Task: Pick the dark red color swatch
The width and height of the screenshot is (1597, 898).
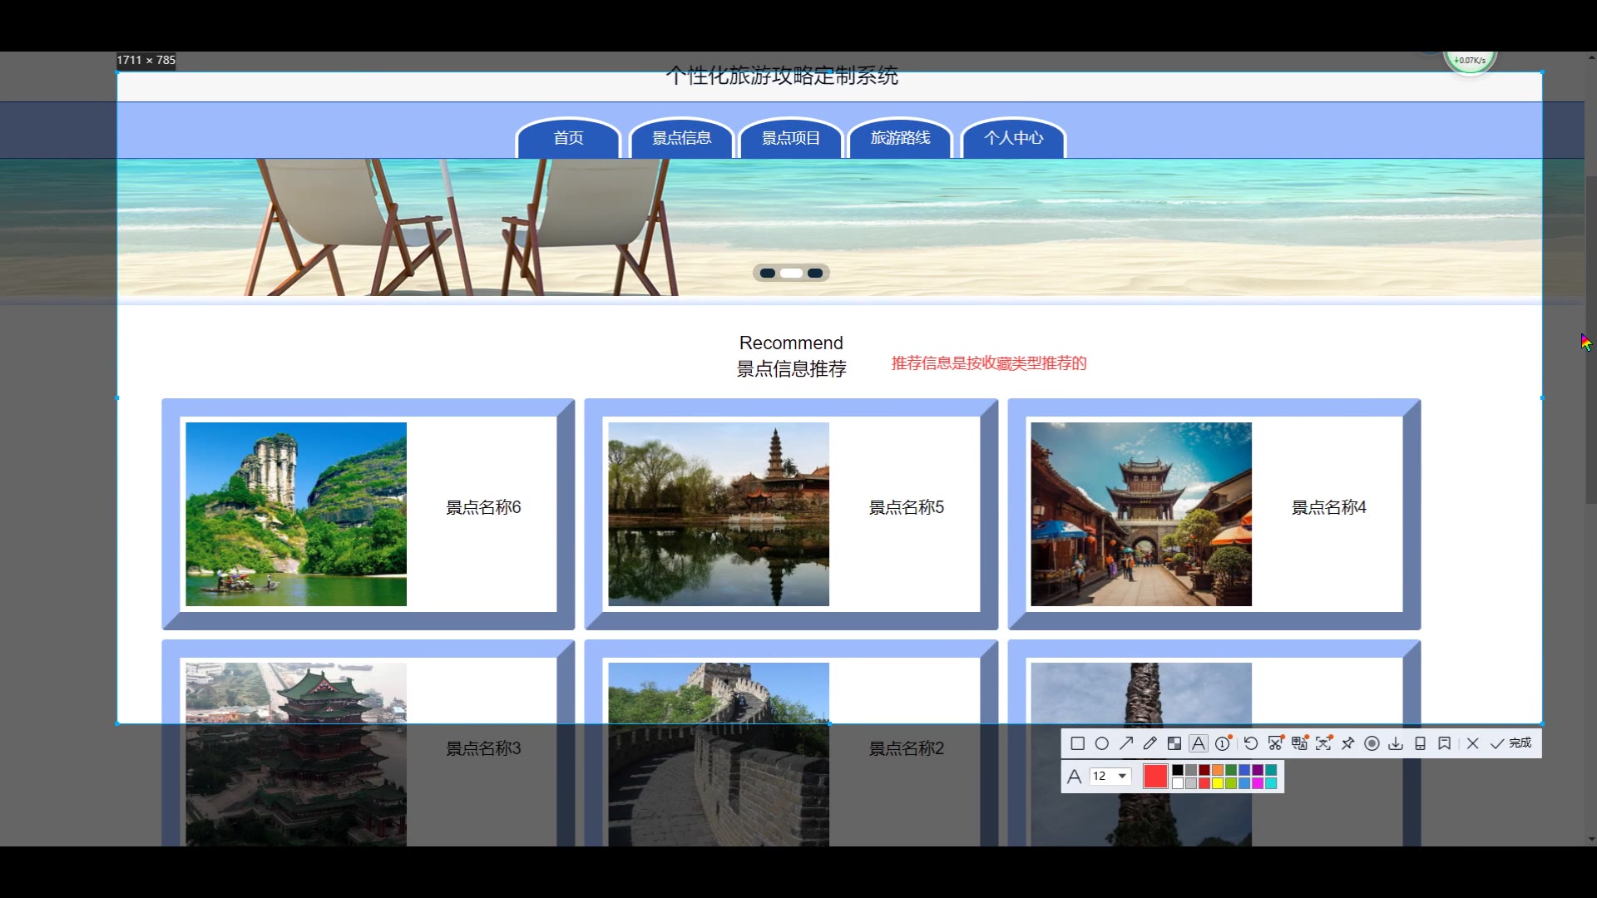Action: (1204, 770)
